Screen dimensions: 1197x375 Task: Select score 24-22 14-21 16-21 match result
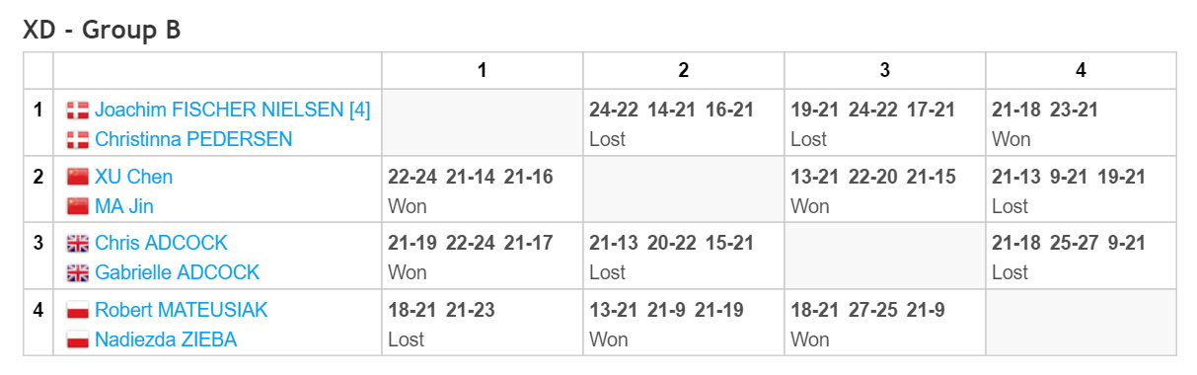point(671,111)
